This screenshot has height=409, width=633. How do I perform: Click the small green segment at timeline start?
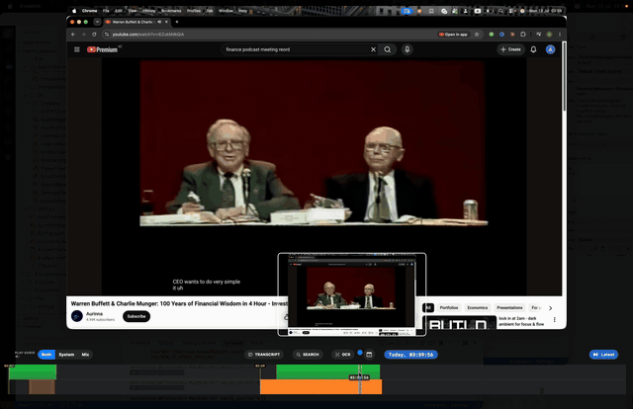click(x=33, y=371)
